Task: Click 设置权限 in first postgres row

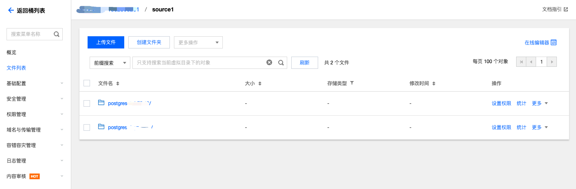Action: (x=501, y=103)
